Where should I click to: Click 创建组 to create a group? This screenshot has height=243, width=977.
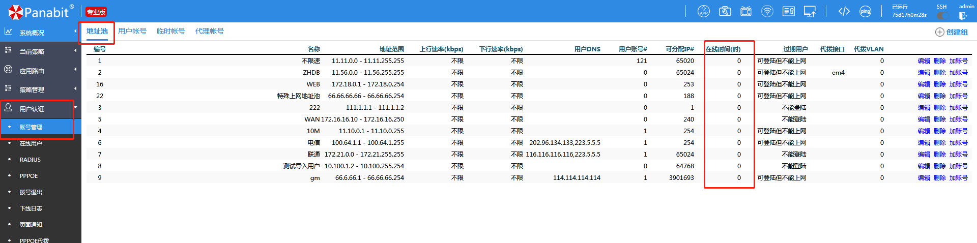952,32
